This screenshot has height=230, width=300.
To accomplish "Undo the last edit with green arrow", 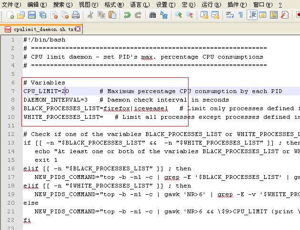I will [127, 15].
